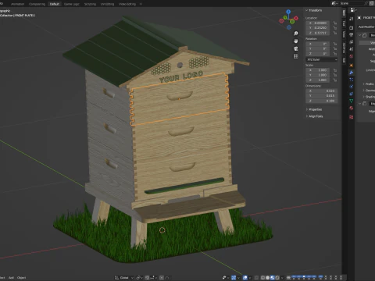Open the XYZ Euler rotation mode dropdown
This screenshot has height=281, width=375.
pyautogui.click(x=322, y=59)
